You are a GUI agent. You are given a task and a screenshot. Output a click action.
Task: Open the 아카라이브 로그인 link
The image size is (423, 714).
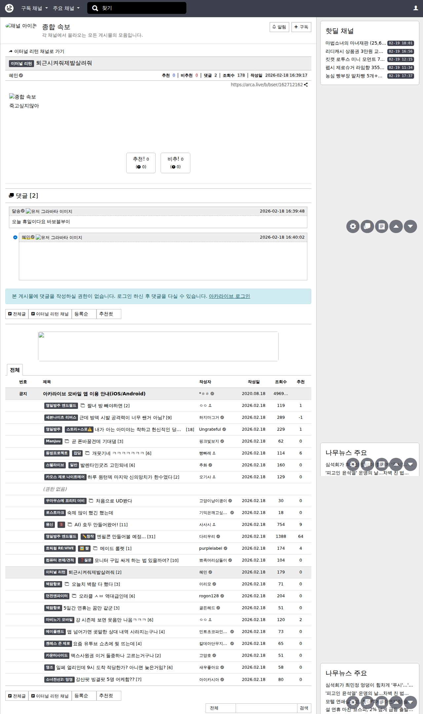pos(229,296)
